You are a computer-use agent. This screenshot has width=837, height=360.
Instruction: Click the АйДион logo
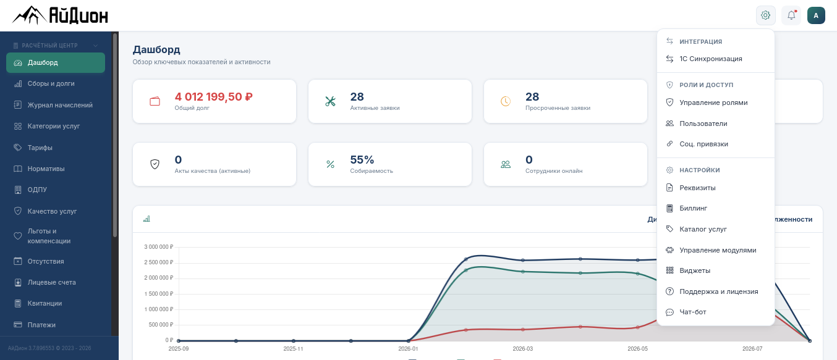[x=60, y=15]
